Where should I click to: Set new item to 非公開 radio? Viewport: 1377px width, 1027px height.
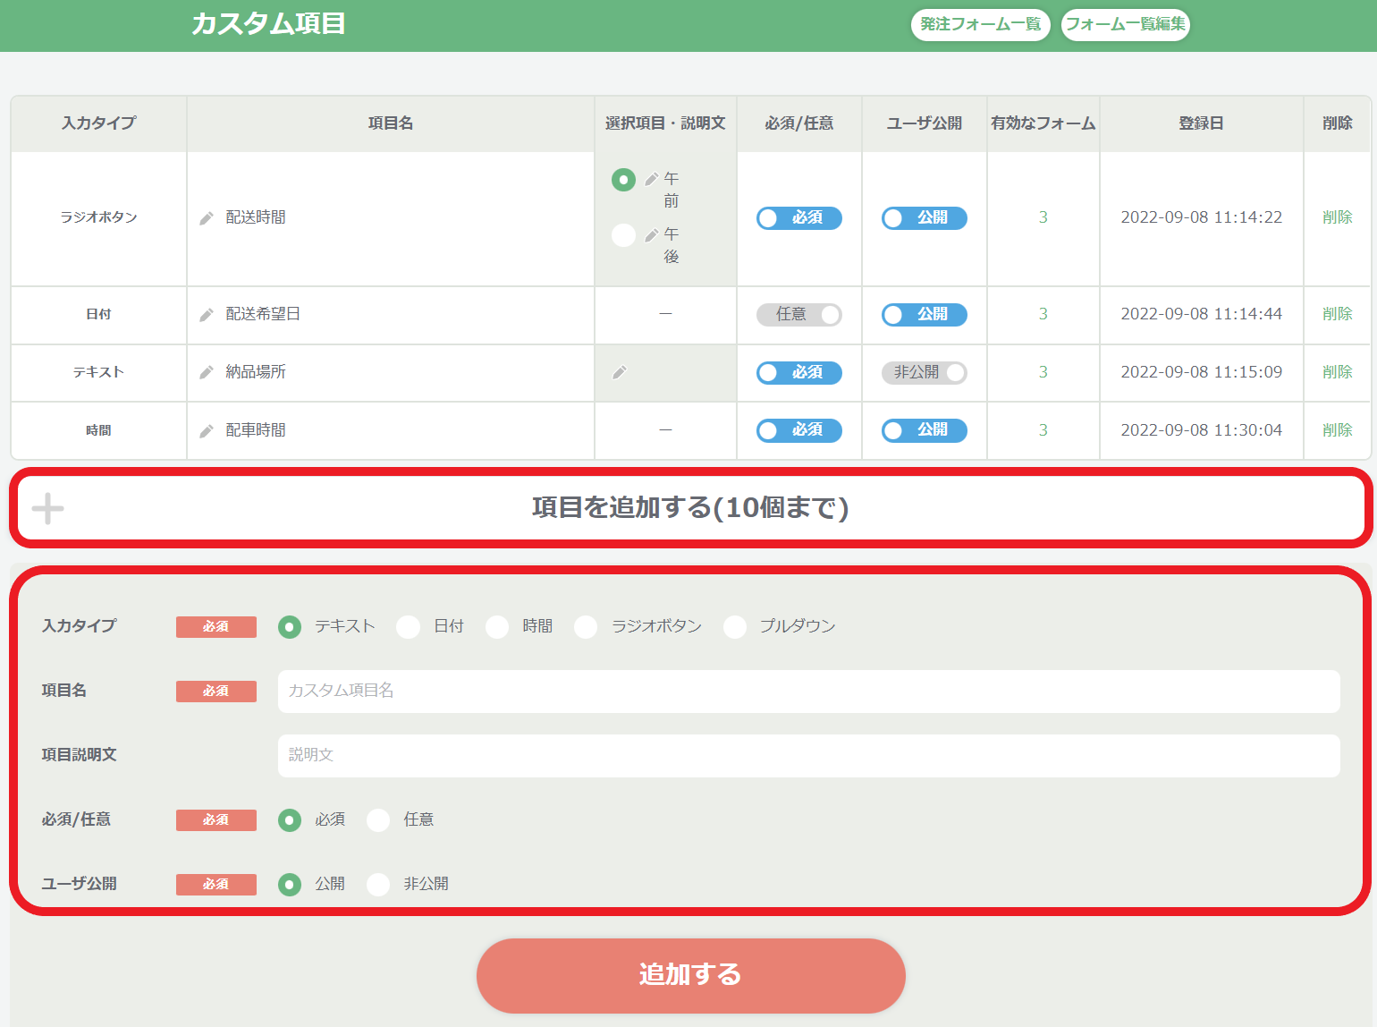coord(378,885)
